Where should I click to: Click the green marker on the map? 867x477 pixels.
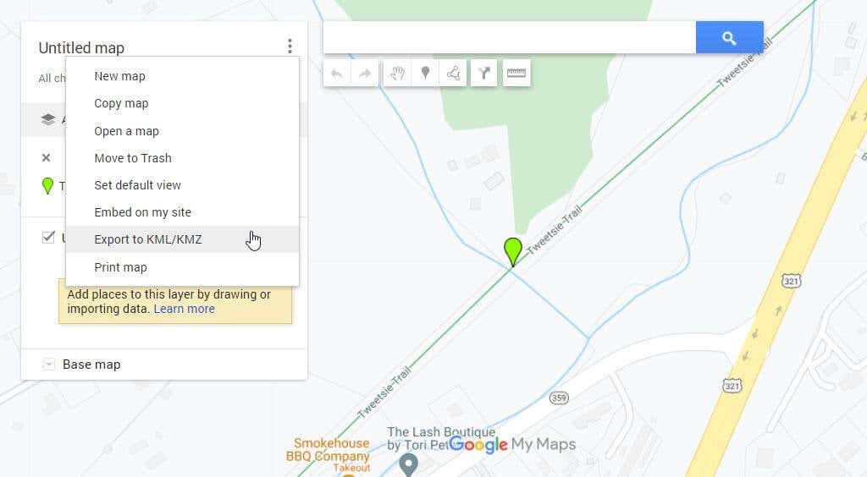513,252
